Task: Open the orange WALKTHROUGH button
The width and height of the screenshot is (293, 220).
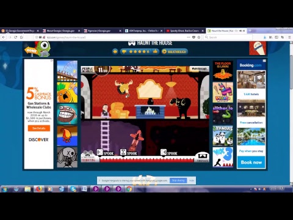Action: [x=175, y=51]
